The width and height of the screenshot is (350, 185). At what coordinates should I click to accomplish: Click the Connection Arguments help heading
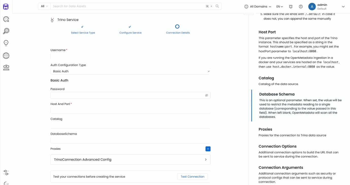coord(281,168)
